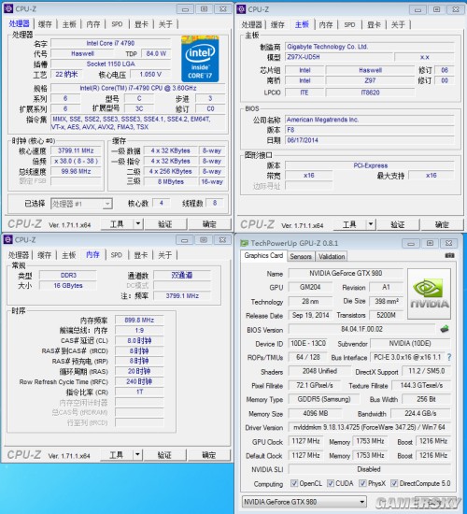This screenshot has width=467, height=514.
Task: Click BIOS date field 06/17/2014
Action: 369,140
